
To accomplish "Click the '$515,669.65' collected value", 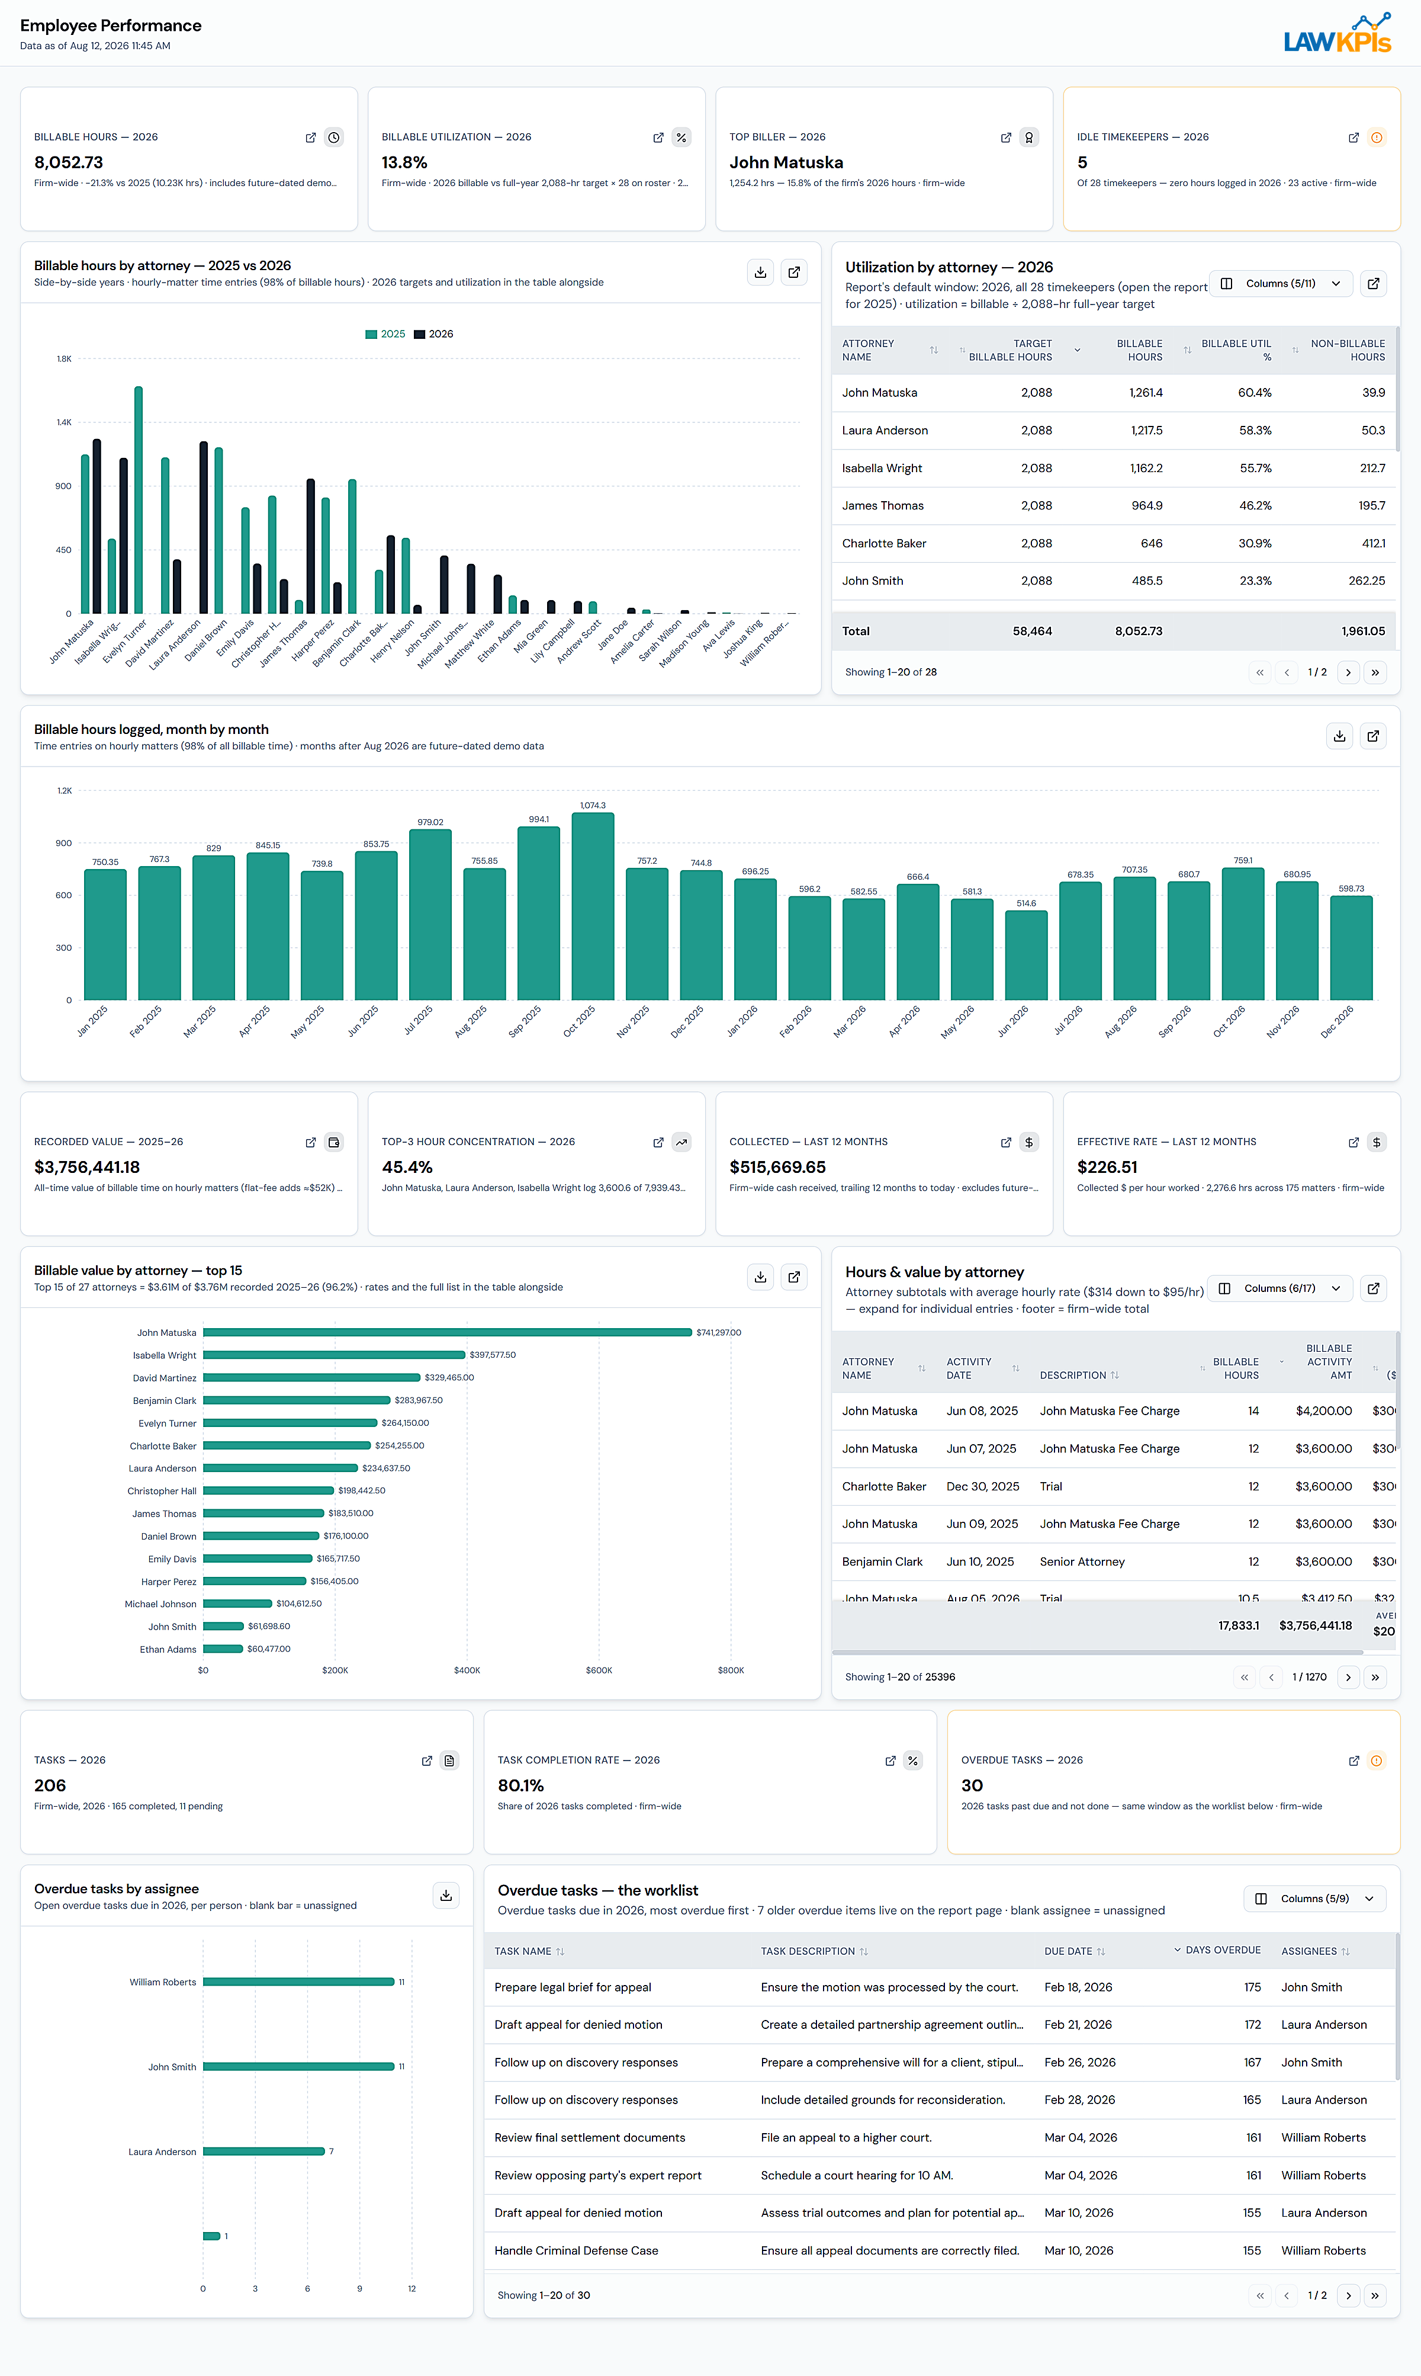I will (x=777, y=1167).
